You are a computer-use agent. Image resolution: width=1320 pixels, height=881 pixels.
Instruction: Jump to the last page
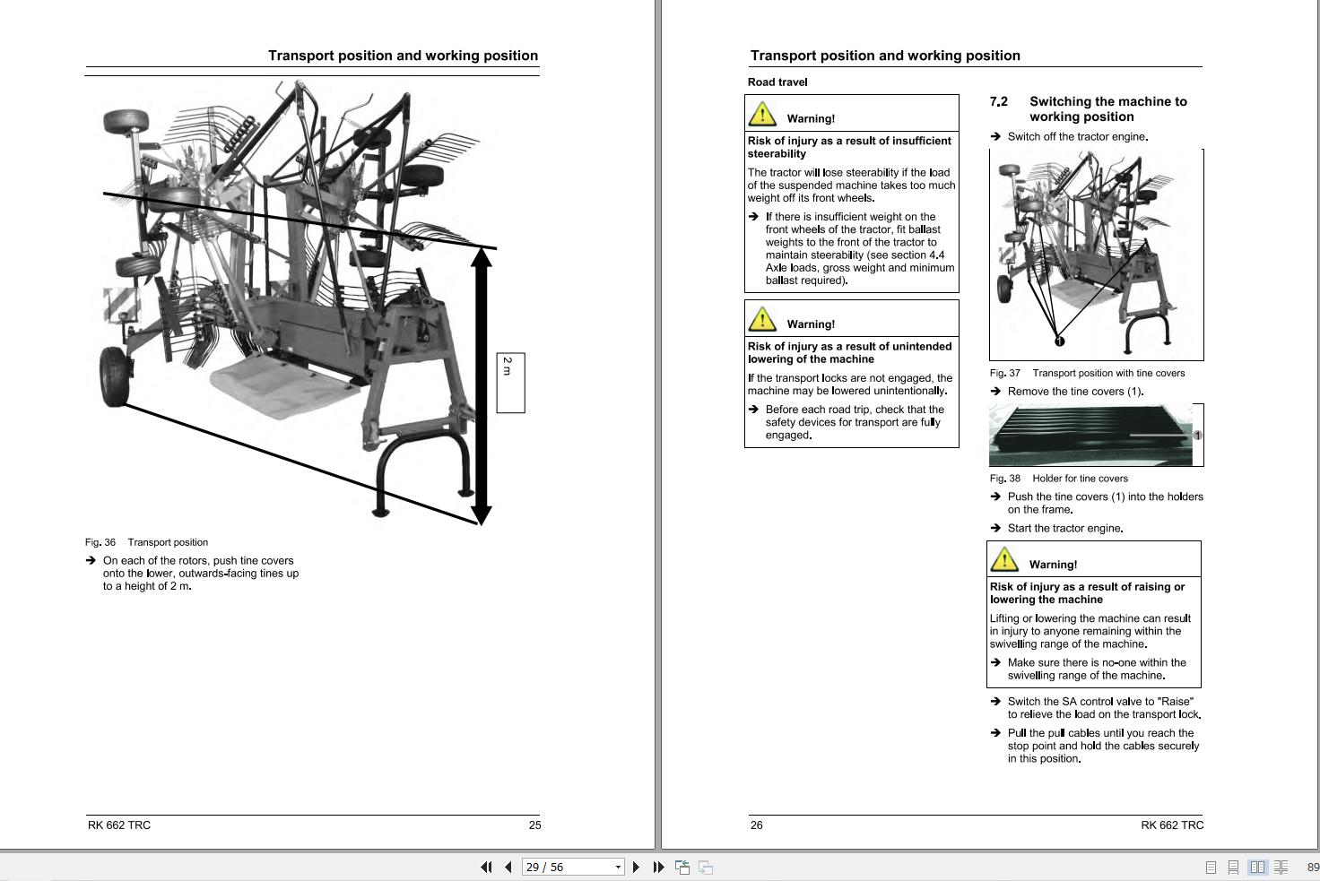[656, 867]
